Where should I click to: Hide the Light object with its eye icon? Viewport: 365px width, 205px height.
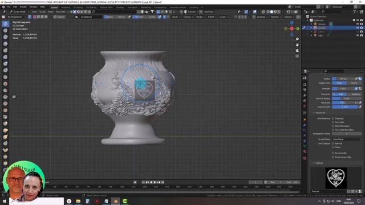pos(358,35)
